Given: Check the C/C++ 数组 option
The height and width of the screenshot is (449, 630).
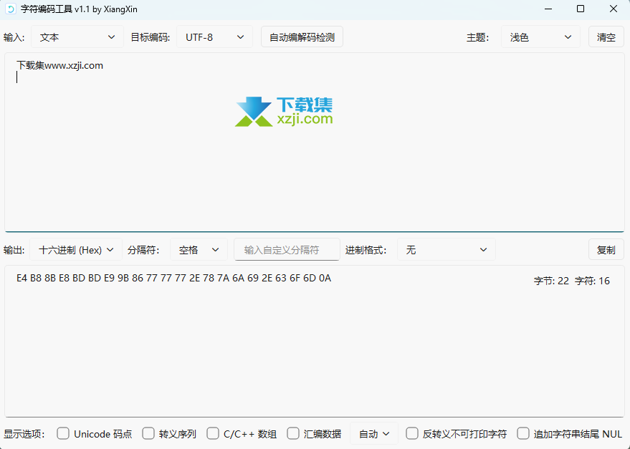Looking at the screenshot, I should tap(213, 433).
